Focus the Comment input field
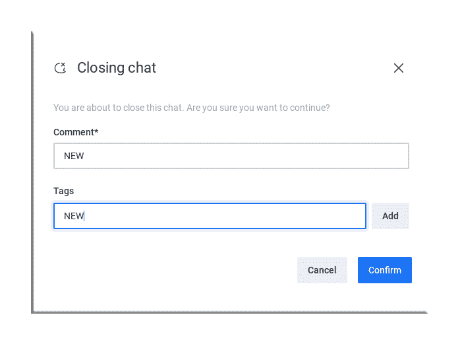460x348 pixels. tap(231, 157)
